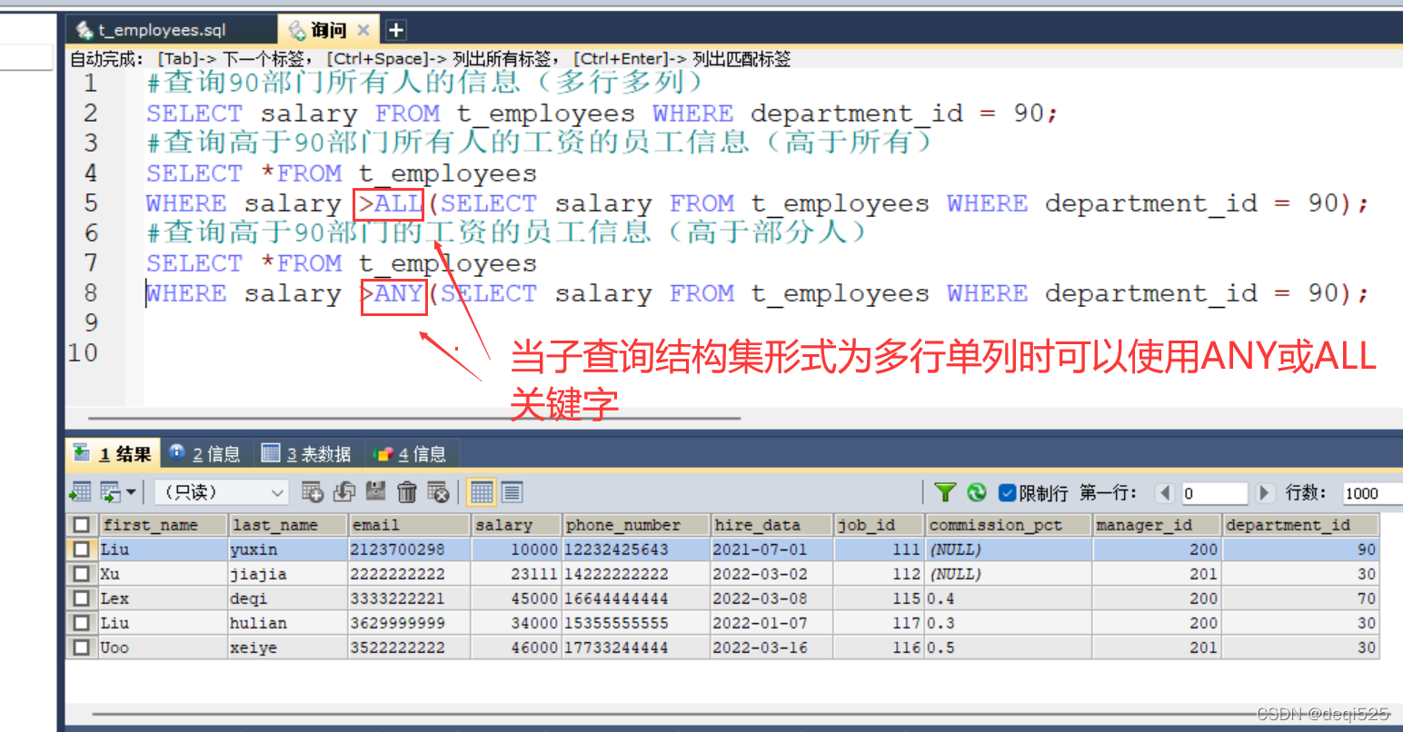Click the t_employees.sql tab file icon
Screen dimensions: 1403x732
point(85,30)
